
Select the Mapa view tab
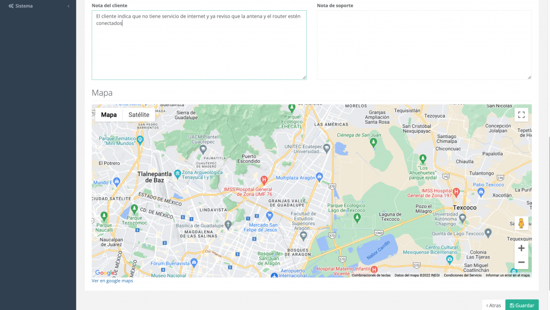click(x=108, y=114)
